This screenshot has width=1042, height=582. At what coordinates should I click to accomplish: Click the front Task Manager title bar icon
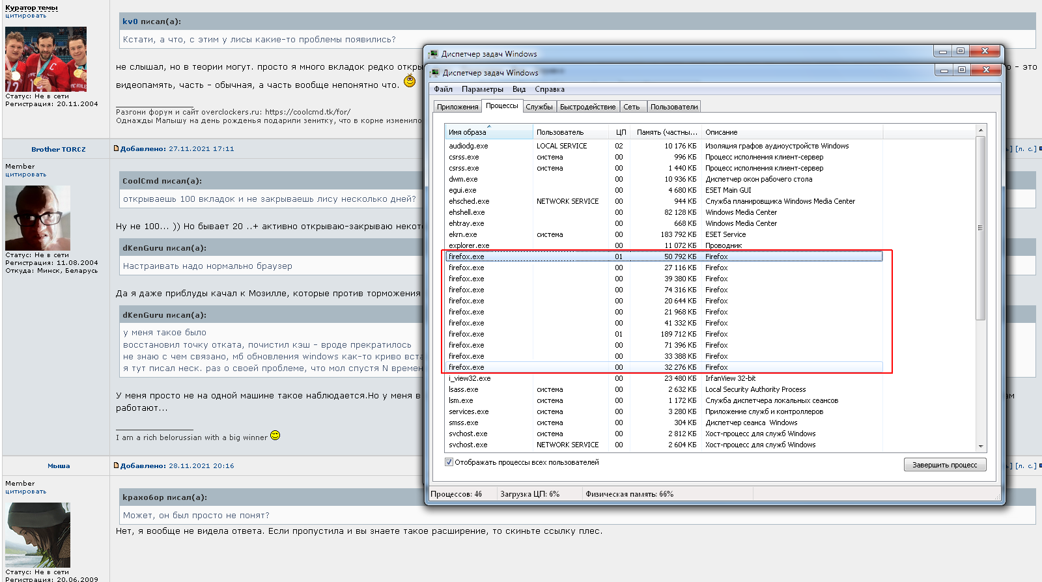coord(434,73)
